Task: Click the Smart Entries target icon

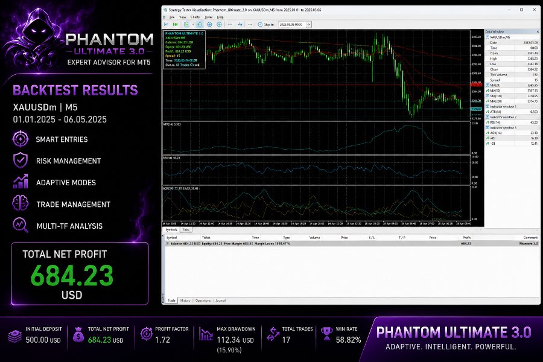Action: pyautogui.click(x=21, y=139)
